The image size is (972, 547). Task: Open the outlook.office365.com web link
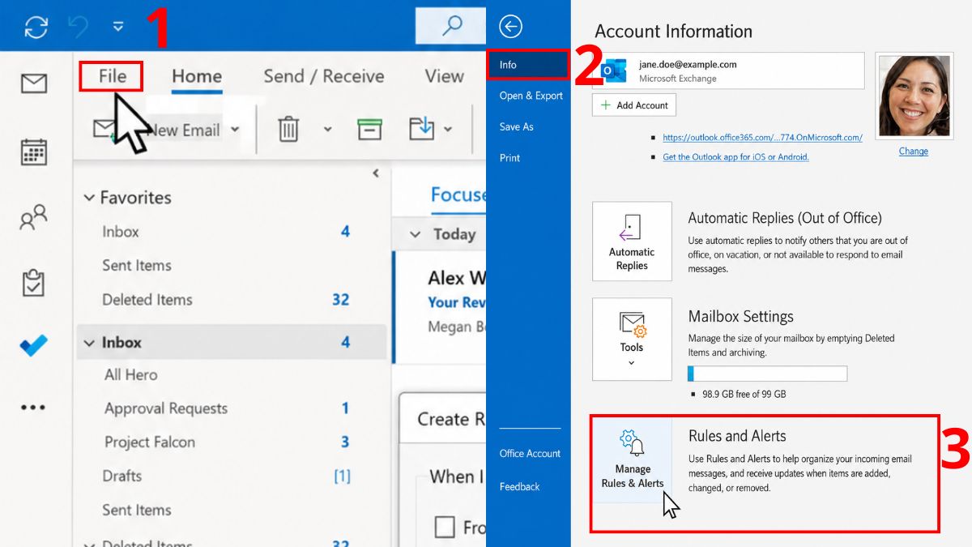[762, 138]
